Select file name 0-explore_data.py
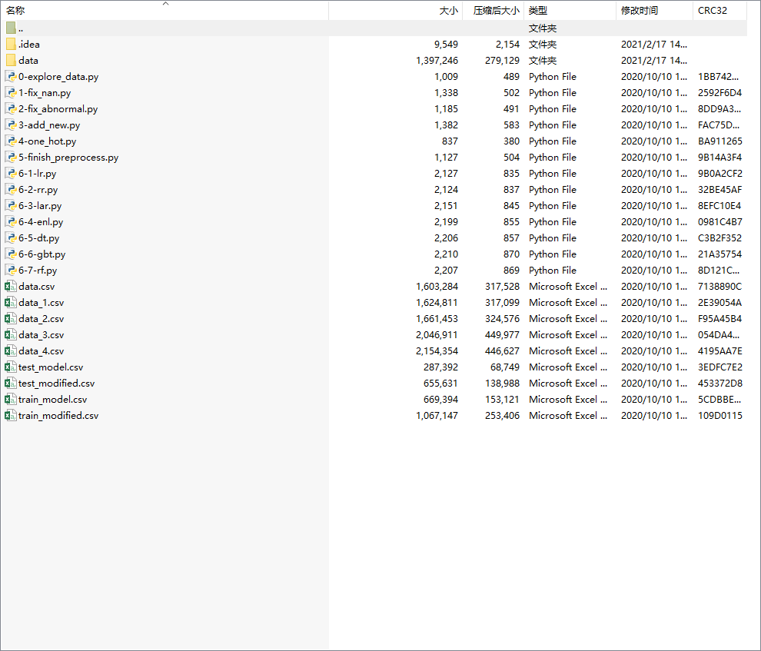This screenshot has height=651, width=761. [58, 77]
